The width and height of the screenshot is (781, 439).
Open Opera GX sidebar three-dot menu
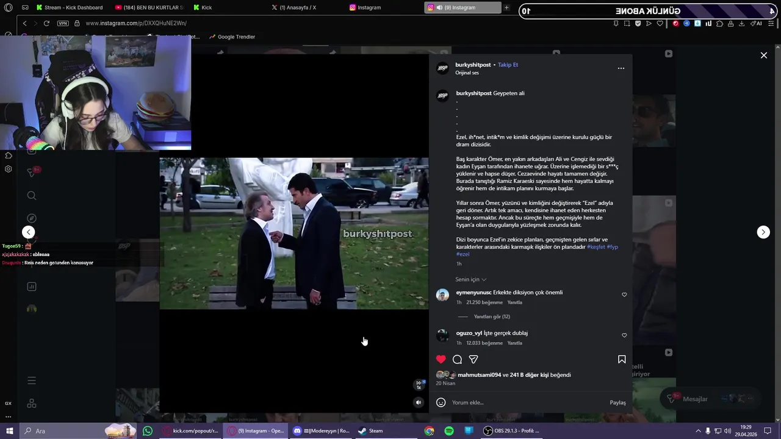9,417
